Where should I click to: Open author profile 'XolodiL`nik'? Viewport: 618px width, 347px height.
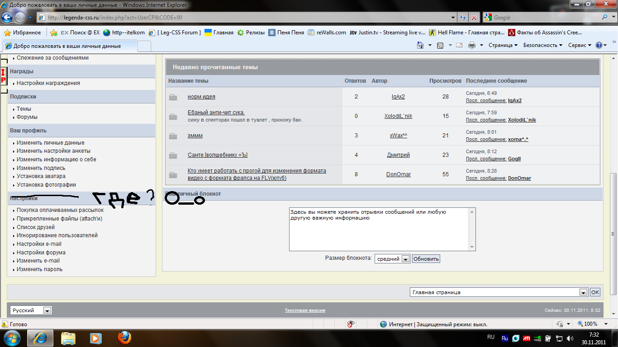[398, 116]
